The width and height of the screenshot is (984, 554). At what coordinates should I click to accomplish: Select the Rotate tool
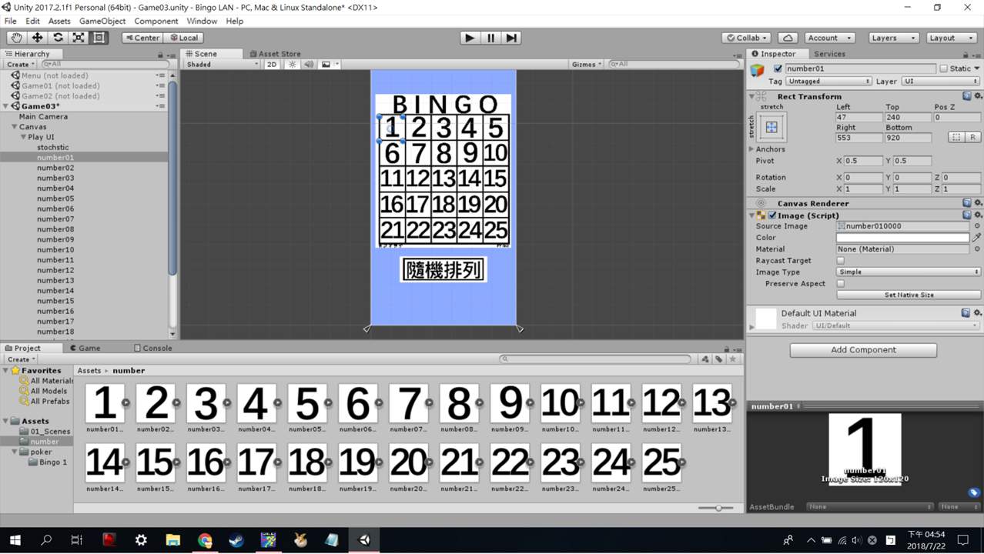click(x=58, y=37)
